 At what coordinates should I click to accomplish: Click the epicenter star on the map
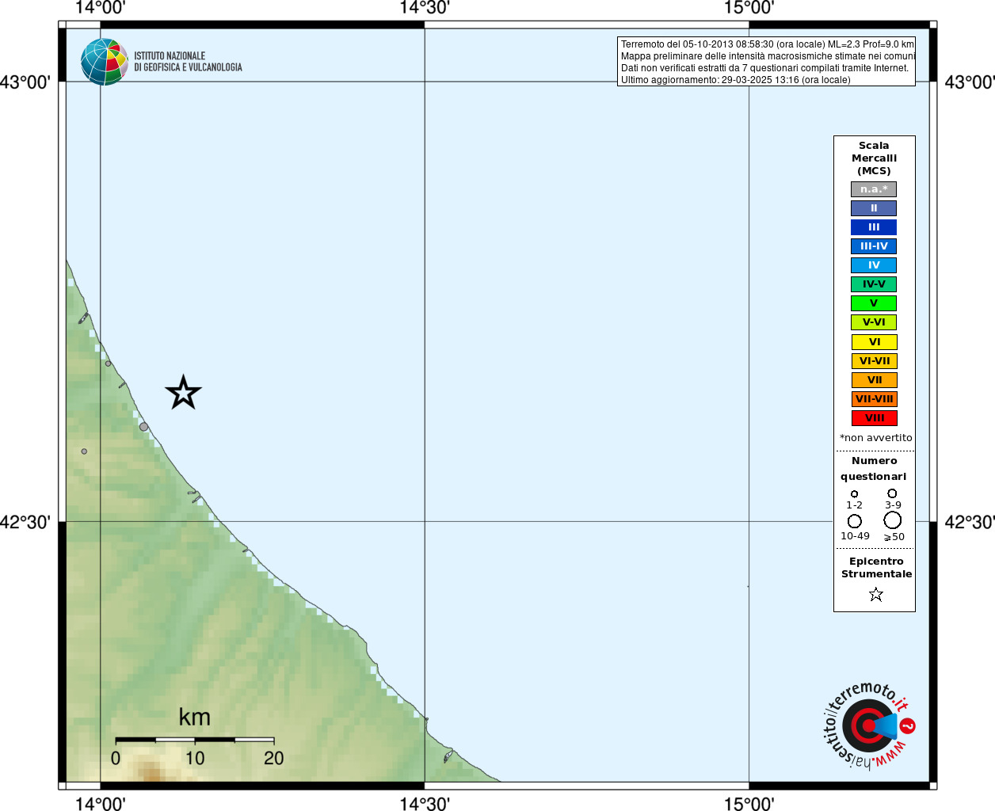183,393
